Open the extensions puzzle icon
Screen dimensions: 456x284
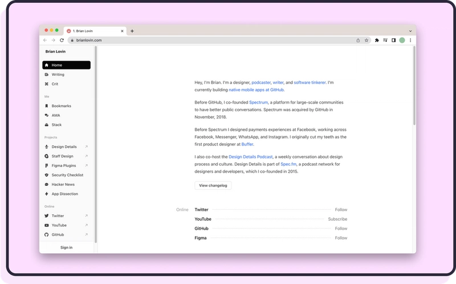point(377,40)
